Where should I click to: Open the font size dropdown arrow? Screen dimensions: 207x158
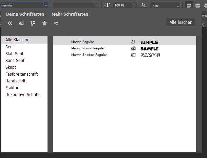pyautogui.click(x=134, y=5)
